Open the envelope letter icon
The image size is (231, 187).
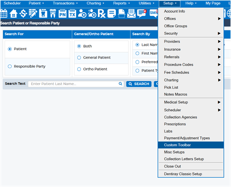click(x=132, y=14)
